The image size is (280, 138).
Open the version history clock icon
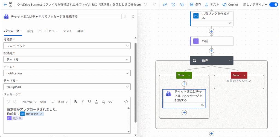(173, 5)
